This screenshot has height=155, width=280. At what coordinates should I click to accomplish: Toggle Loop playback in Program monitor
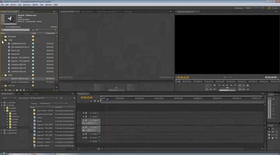pos(240,85)
